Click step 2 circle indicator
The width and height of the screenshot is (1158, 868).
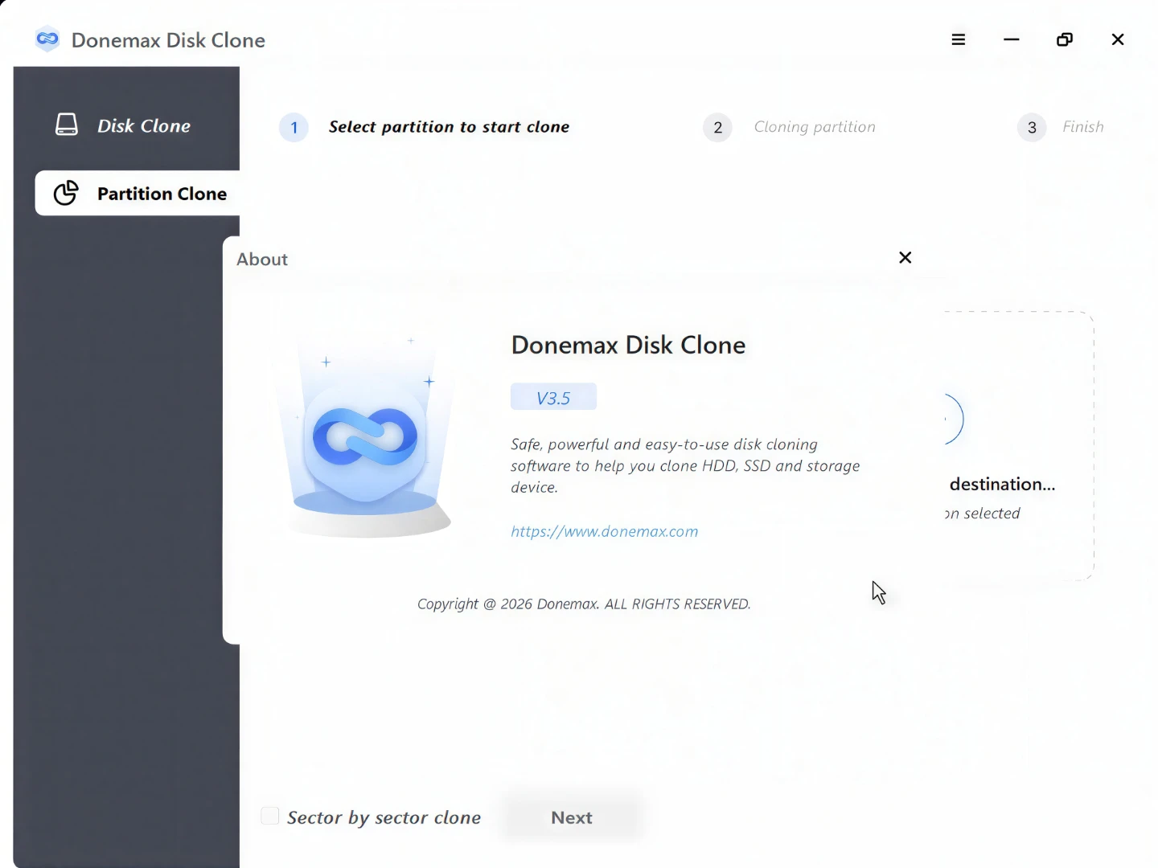(718, 127)
